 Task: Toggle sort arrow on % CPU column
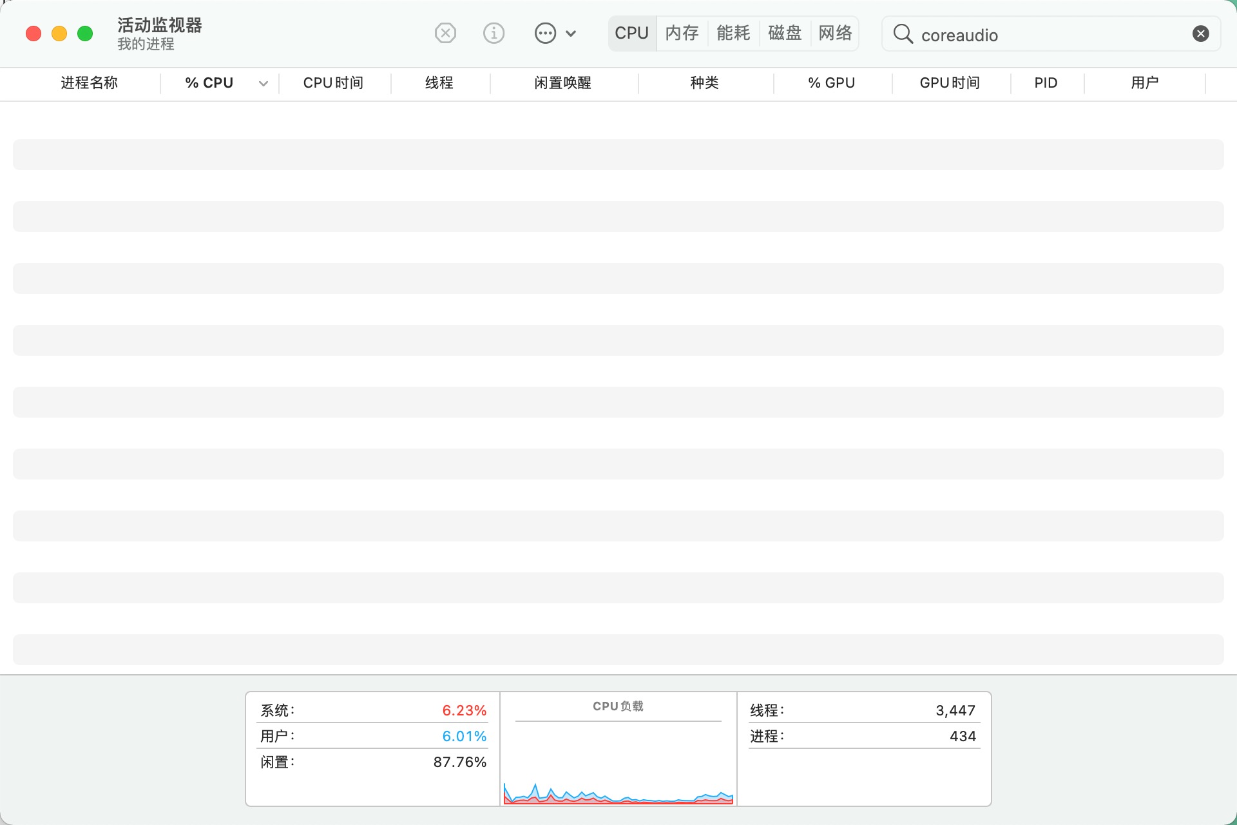coord(263,83)
